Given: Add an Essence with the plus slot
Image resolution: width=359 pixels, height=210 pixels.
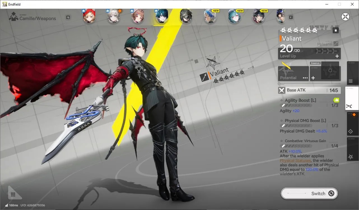Looking at the screenshot, I should coord(313,78).
